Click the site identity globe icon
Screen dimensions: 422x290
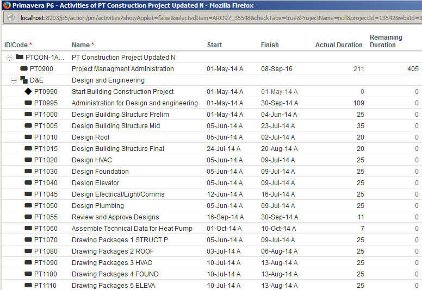pyautogui.click(x=11, y=18)
